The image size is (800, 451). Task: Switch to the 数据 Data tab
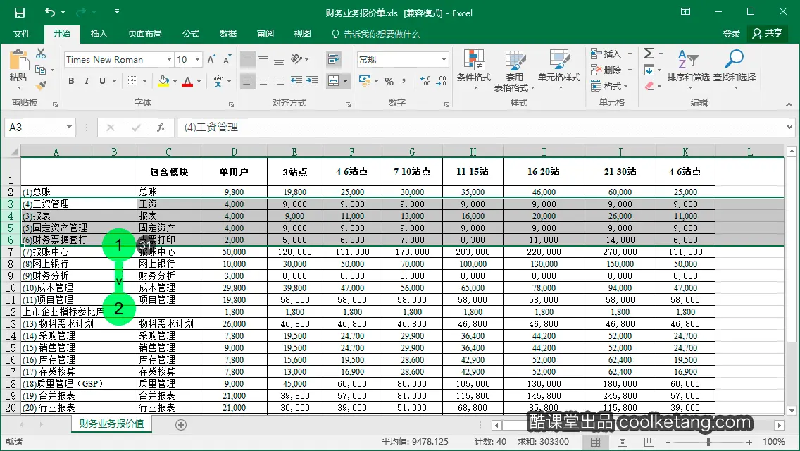(228, 34)
